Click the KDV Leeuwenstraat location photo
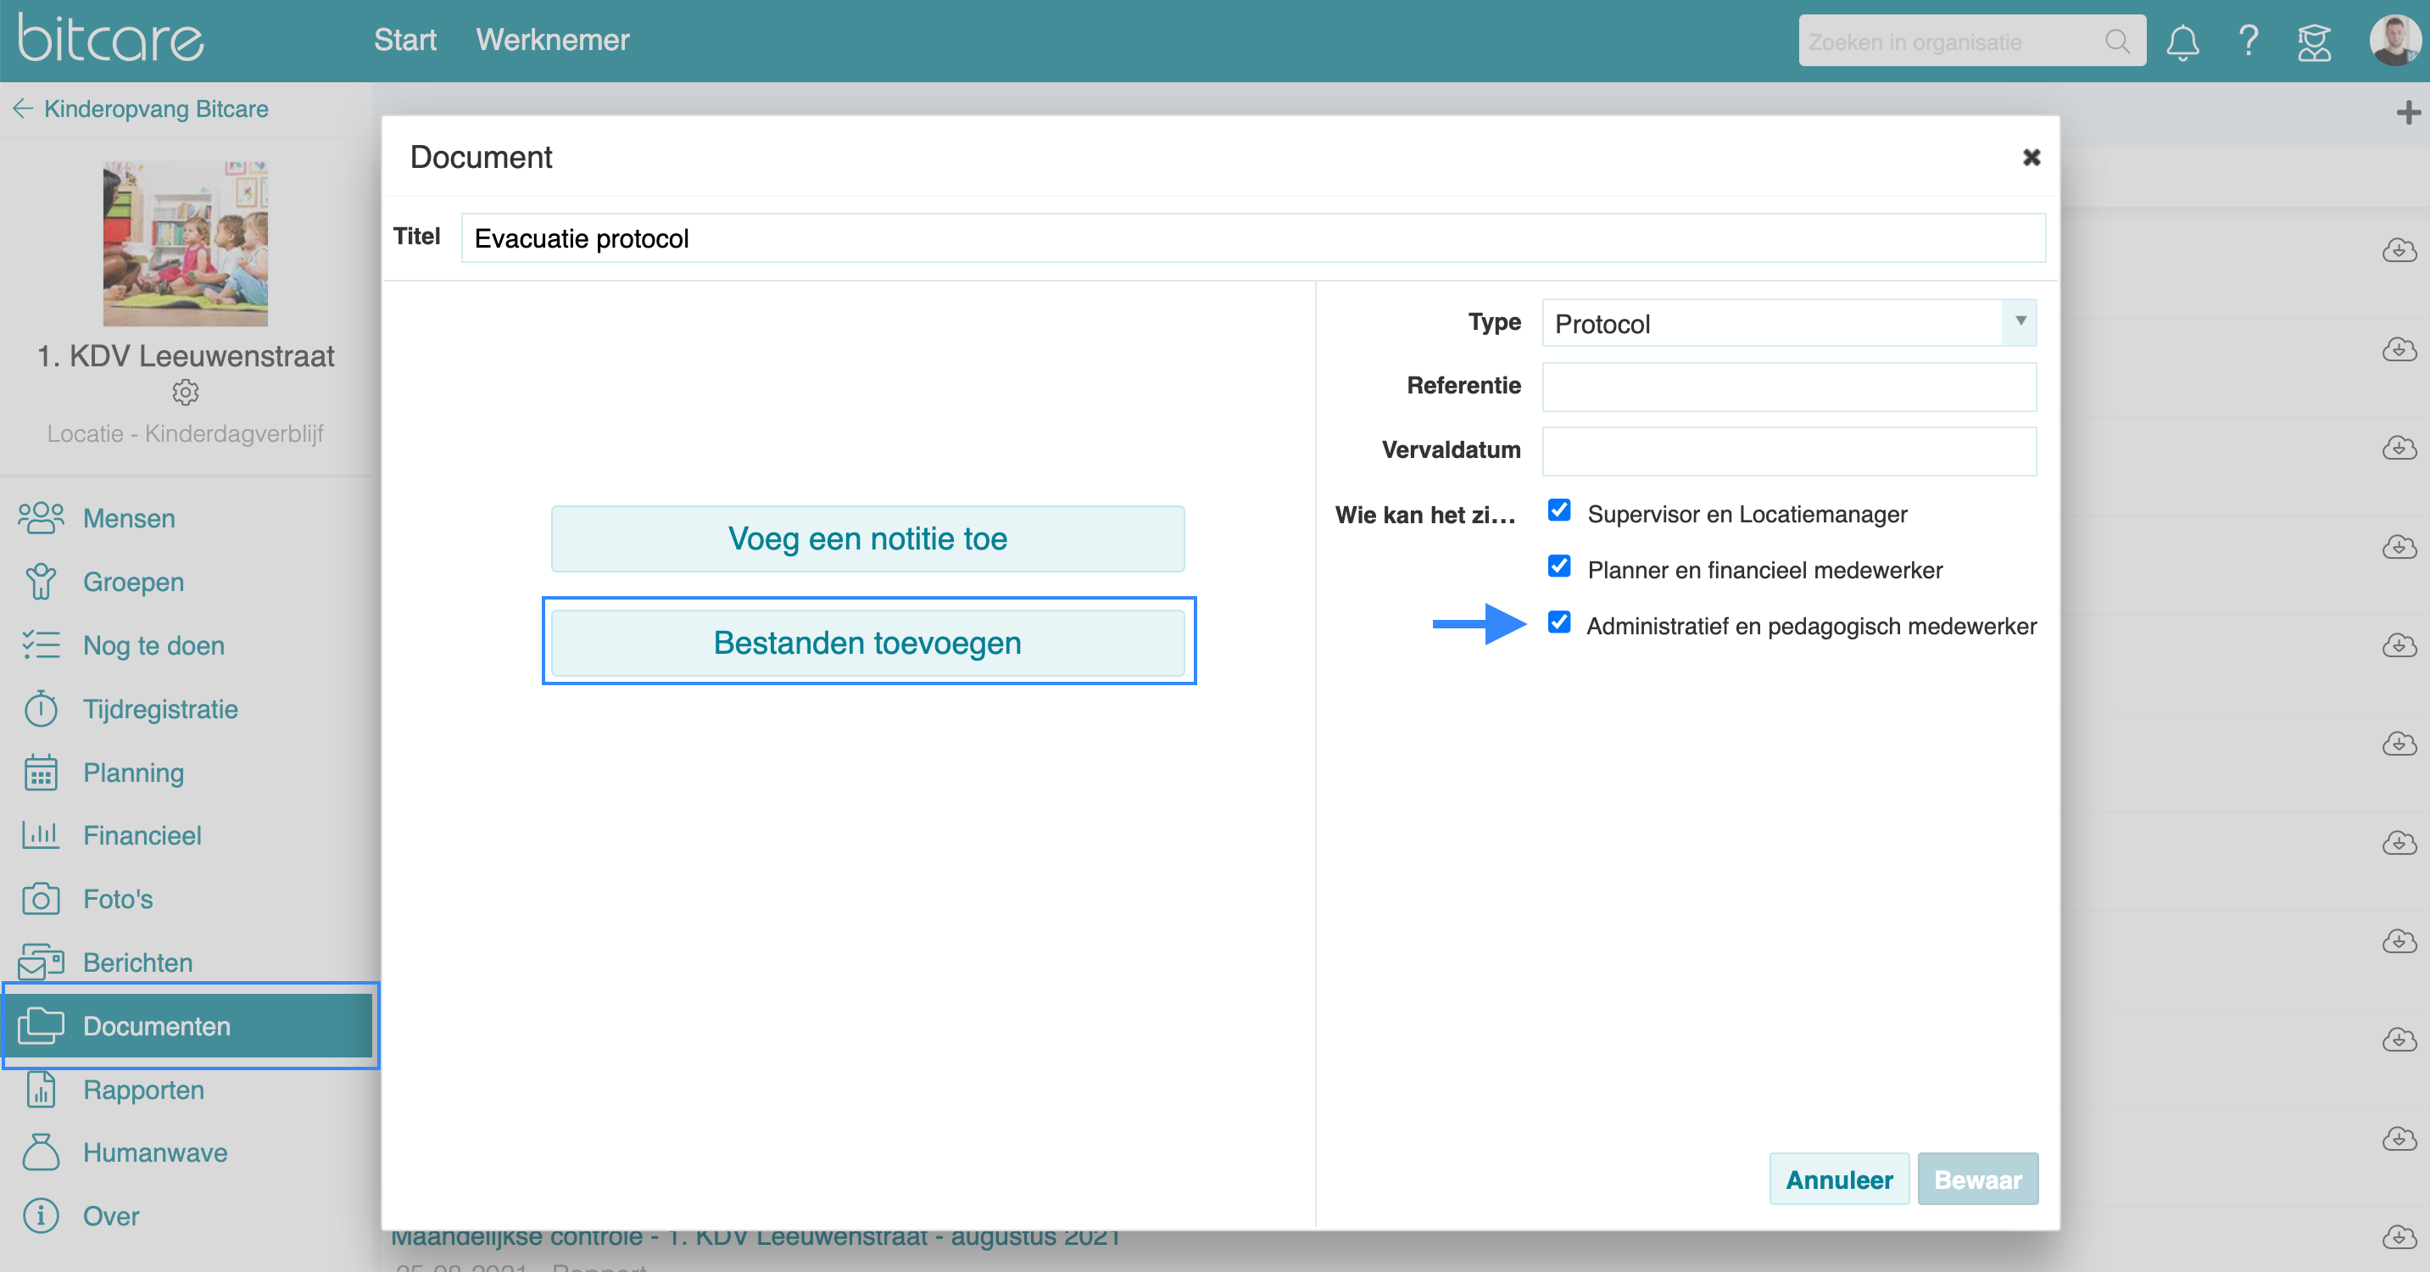The width and height of the screenshot is (2430, 1272). 185,243
